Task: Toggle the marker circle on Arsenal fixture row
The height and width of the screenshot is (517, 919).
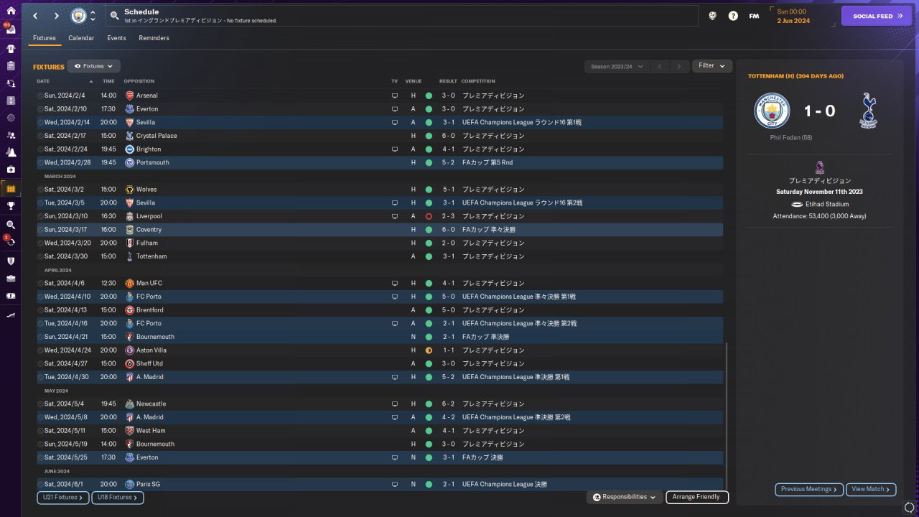Action: (x=40, y=96)
